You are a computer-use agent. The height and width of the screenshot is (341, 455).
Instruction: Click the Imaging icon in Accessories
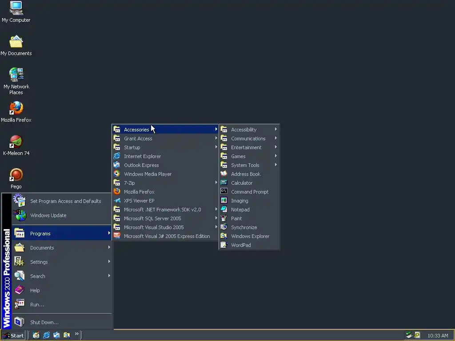[224, 200]
